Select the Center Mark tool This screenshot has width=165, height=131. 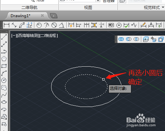[x=119, y=25]
